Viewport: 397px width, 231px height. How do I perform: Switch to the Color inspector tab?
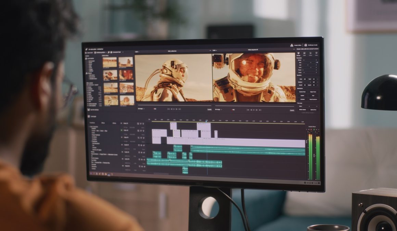pyautogui.click(x=310, y=54)
